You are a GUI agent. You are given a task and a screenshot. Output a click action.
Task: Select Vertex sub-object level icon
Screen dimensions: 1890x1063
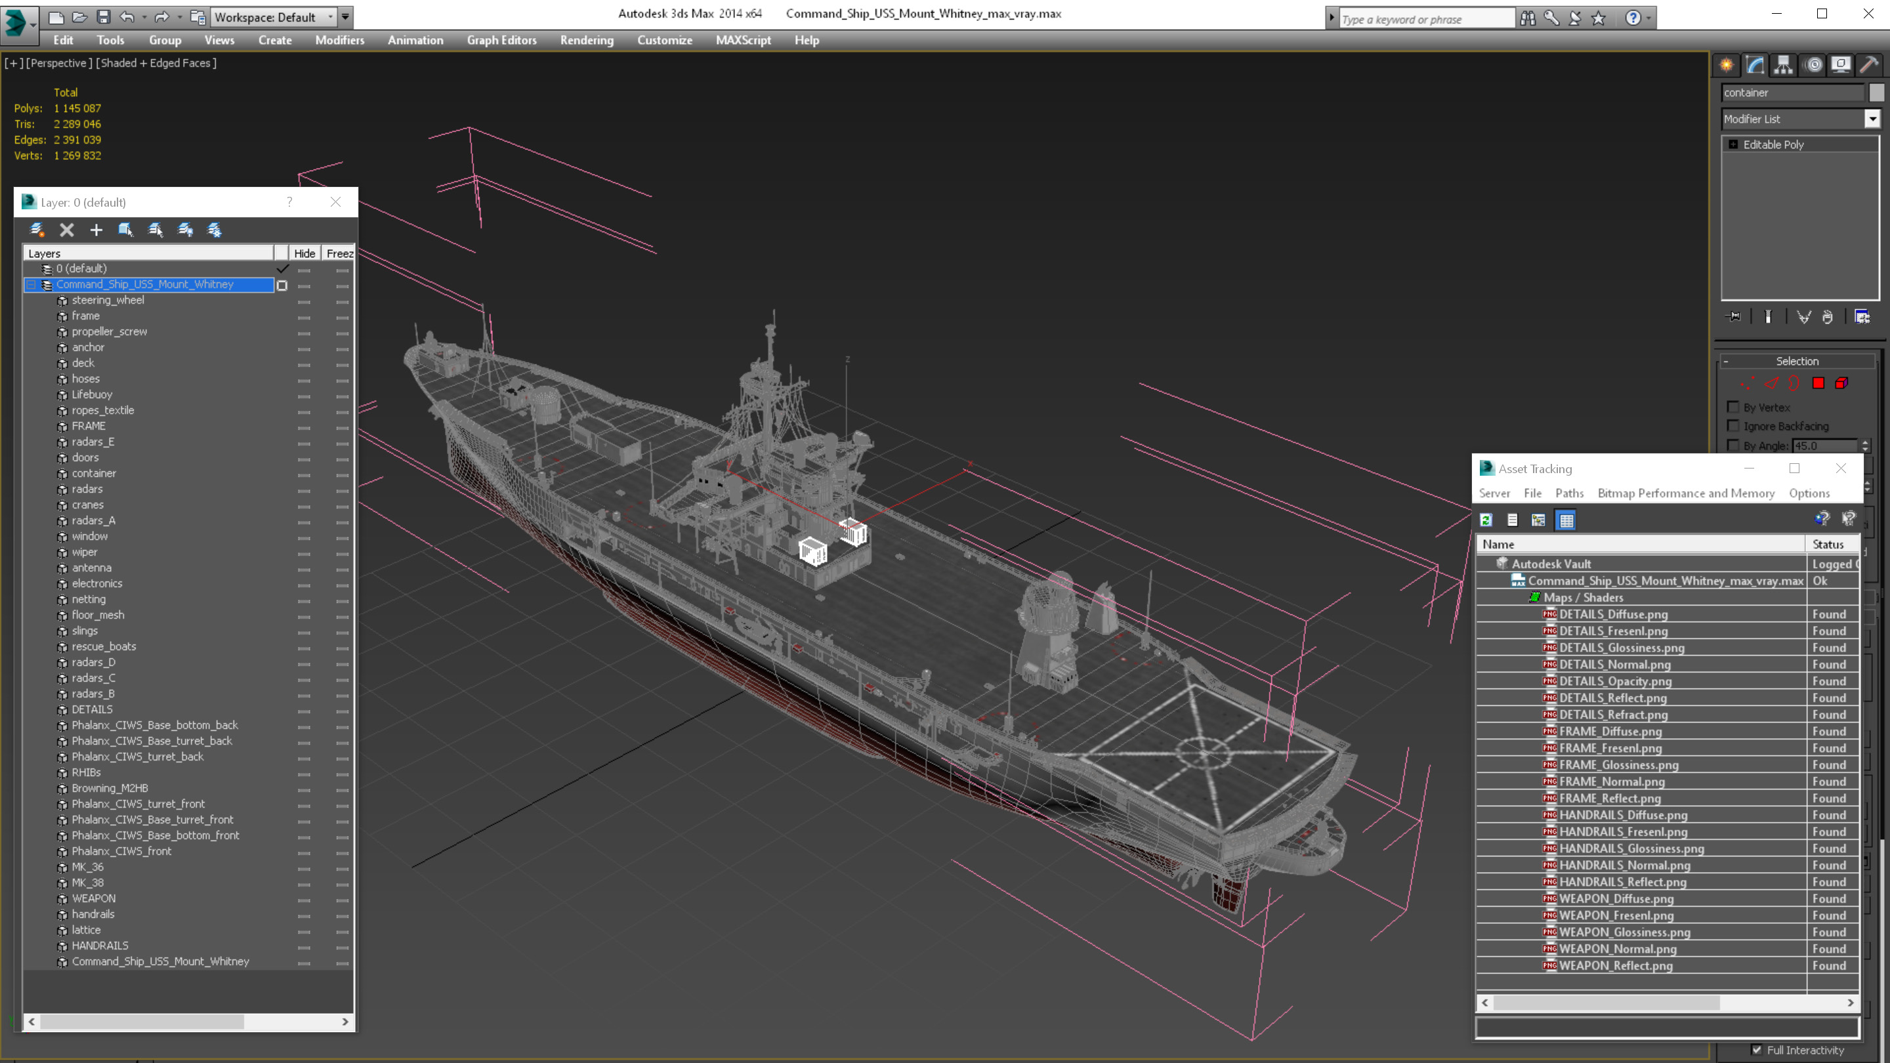(1748, 384)
